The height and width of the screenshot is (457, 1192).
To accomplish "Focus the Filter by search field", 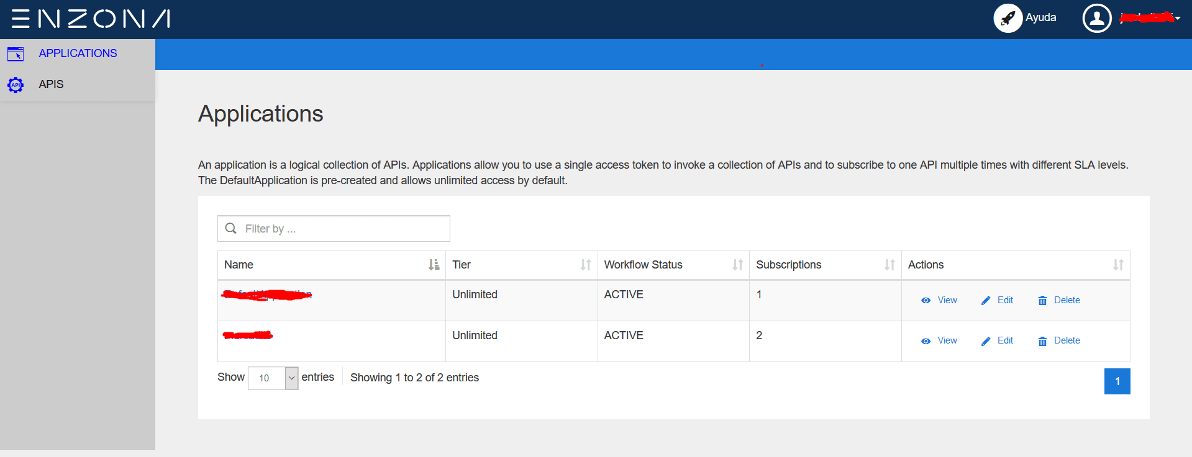I will point(334,229).
